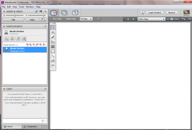This screenshot has height=130, width=192.
Task: Open the Help menu
Action: [x=38, y=7]
